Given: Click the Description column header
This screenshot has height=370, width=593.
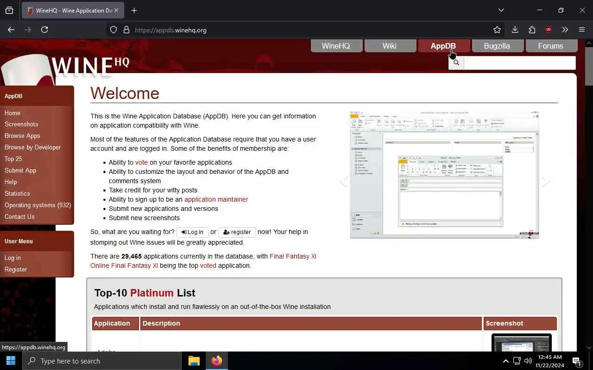Looking at the screenshot, I should tap(311, 323).
